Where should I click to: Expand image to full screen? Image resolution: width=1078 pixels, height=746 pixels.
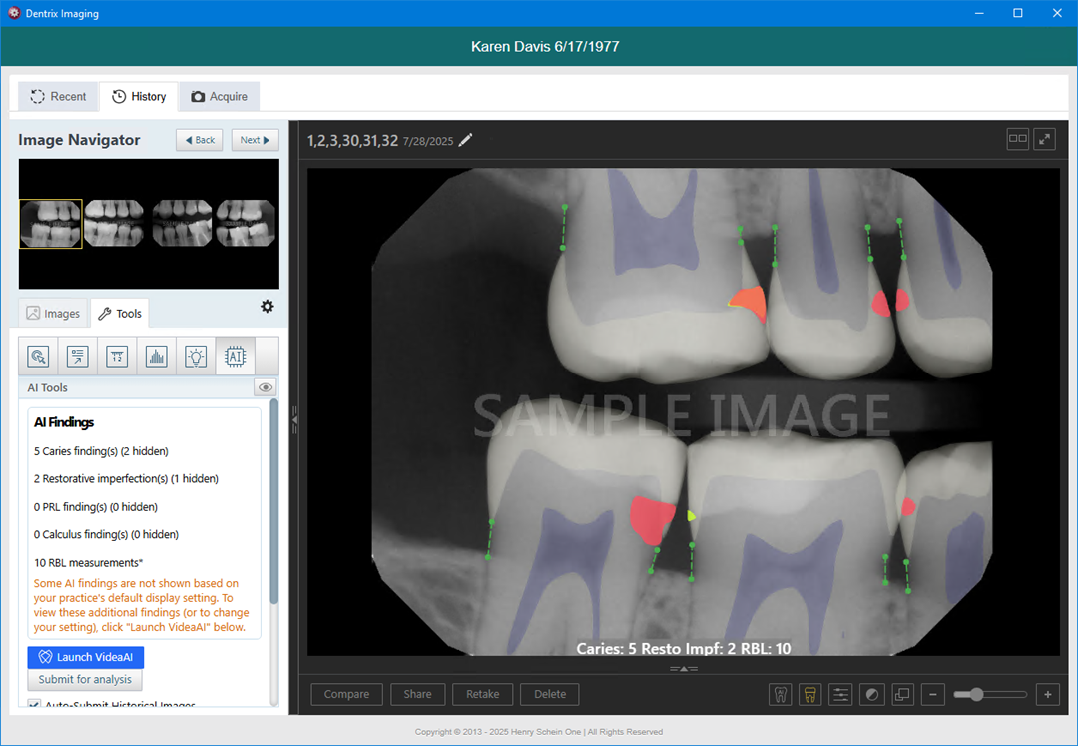(1044, 139)
